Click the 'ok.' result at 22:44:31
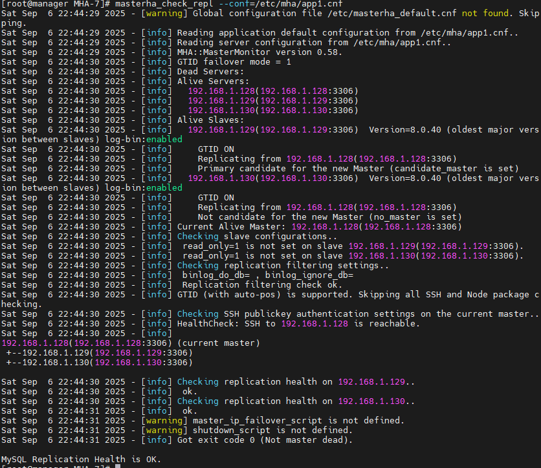 pyautogui.click(x=190, y=410)
